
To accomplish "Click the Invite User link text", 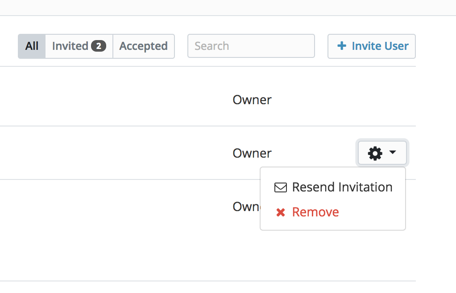I will point(380,46).
